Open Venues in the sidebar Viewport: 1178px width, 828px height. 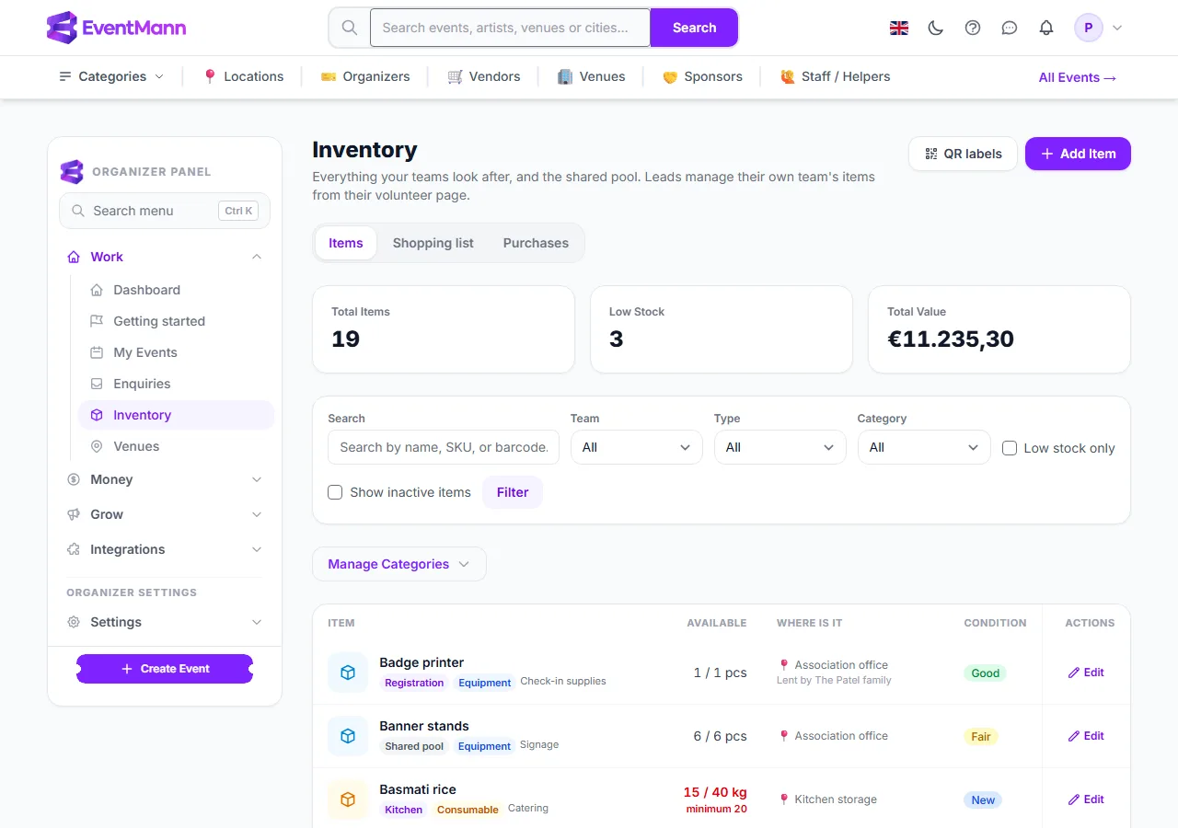click(x=176, y=446)
